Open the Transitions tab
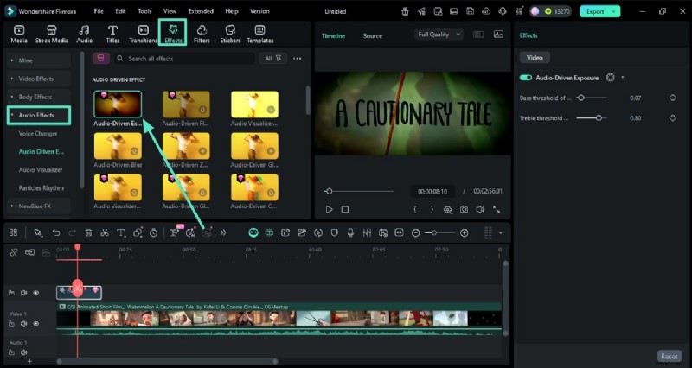 (x=143, y=34)
